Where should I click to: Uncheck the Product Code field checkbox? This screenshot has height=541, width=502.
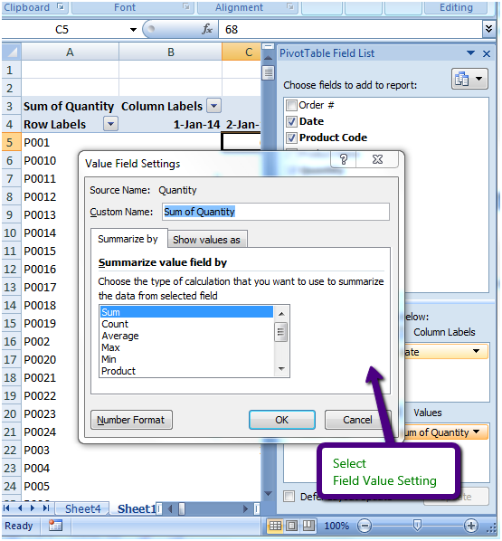point(291,138)
